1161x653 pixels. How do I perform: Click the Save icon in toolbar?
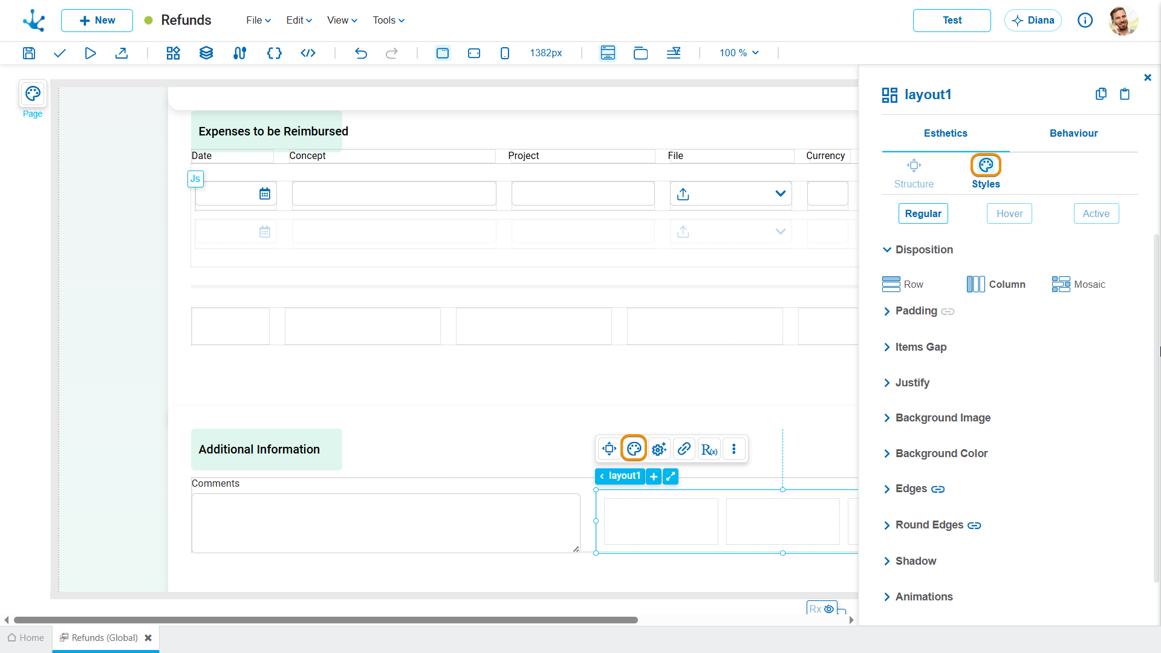(x=28, y=53)
